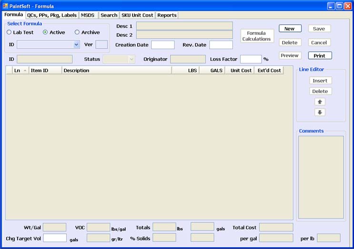Switch to the Formula tab
Viewport: 354px width, 249px height.
click(13, 15)
